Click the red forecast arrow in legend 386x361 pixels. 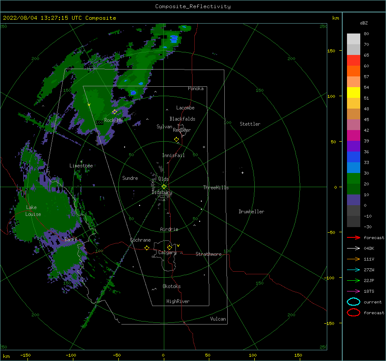point(353,237)
